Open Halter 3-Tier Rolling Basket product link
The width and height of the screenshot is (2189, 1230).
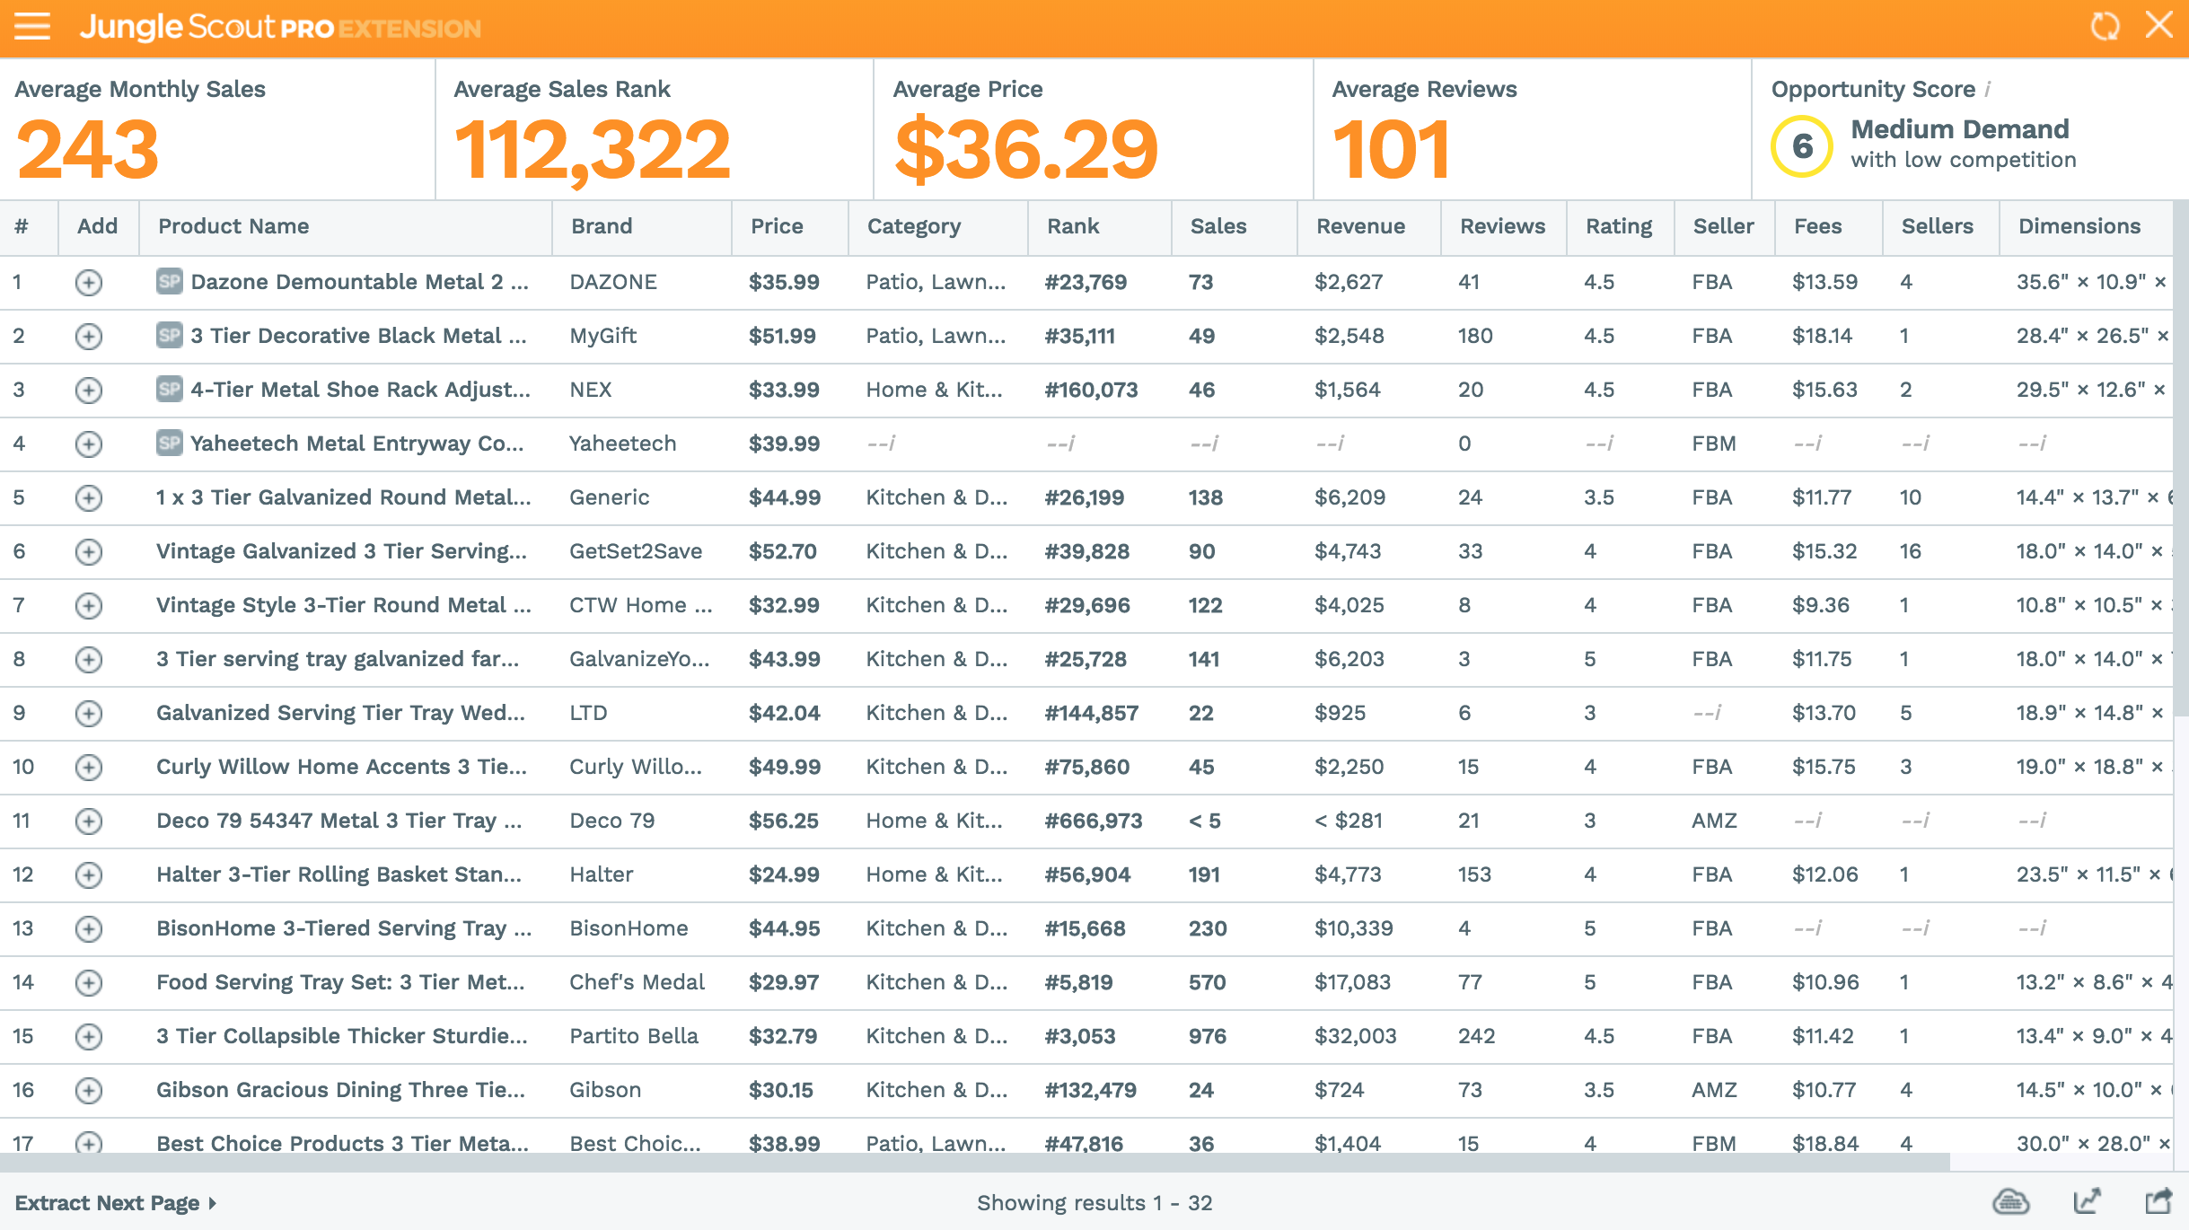click(338, 874)
